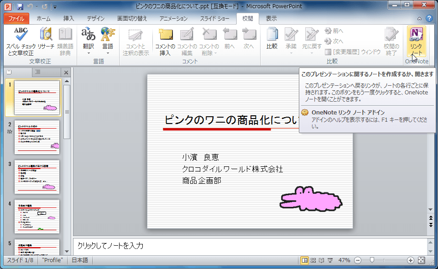Screen dimensions: 438x269
Task: Click the Next Slide double arrow button
Action: [x=431, y=225]
